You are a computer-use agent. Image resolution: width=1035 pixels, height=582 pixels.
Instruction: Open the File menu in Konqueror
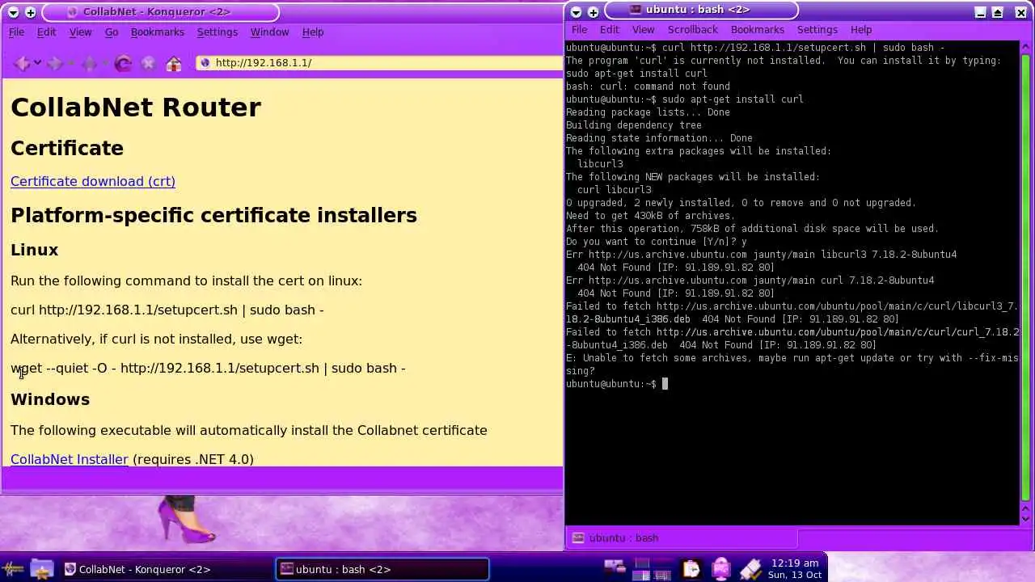[16, 32]
